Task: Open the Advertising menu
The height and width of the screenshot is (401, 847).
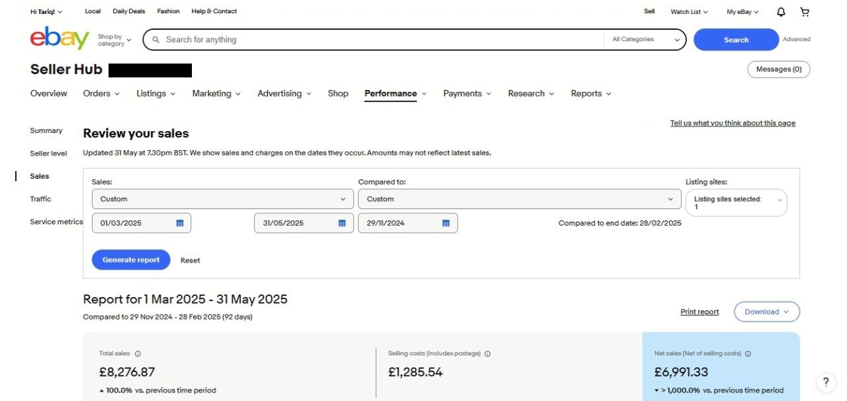Action: (285, 93)
